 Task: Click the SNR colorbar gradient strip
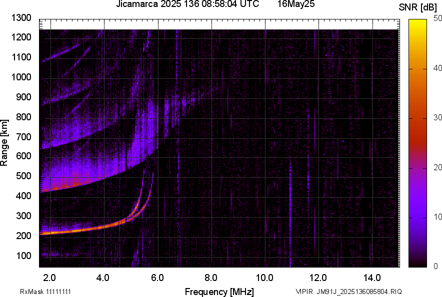pos(417,143)
